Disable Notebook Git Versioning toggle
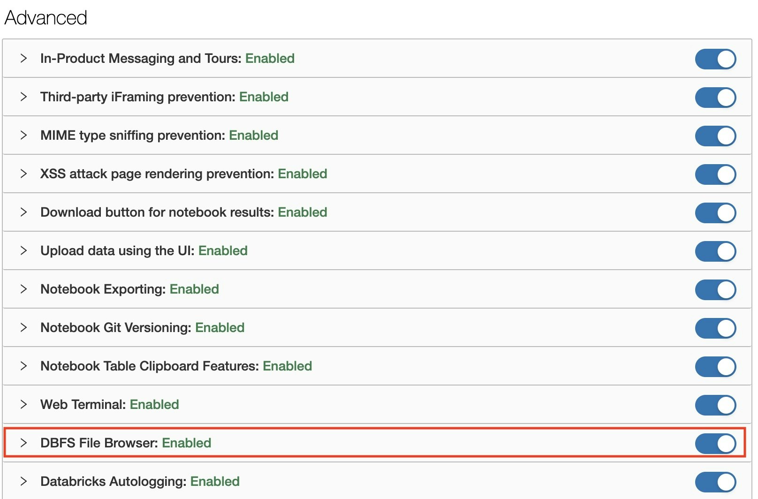 pos(715,328)
